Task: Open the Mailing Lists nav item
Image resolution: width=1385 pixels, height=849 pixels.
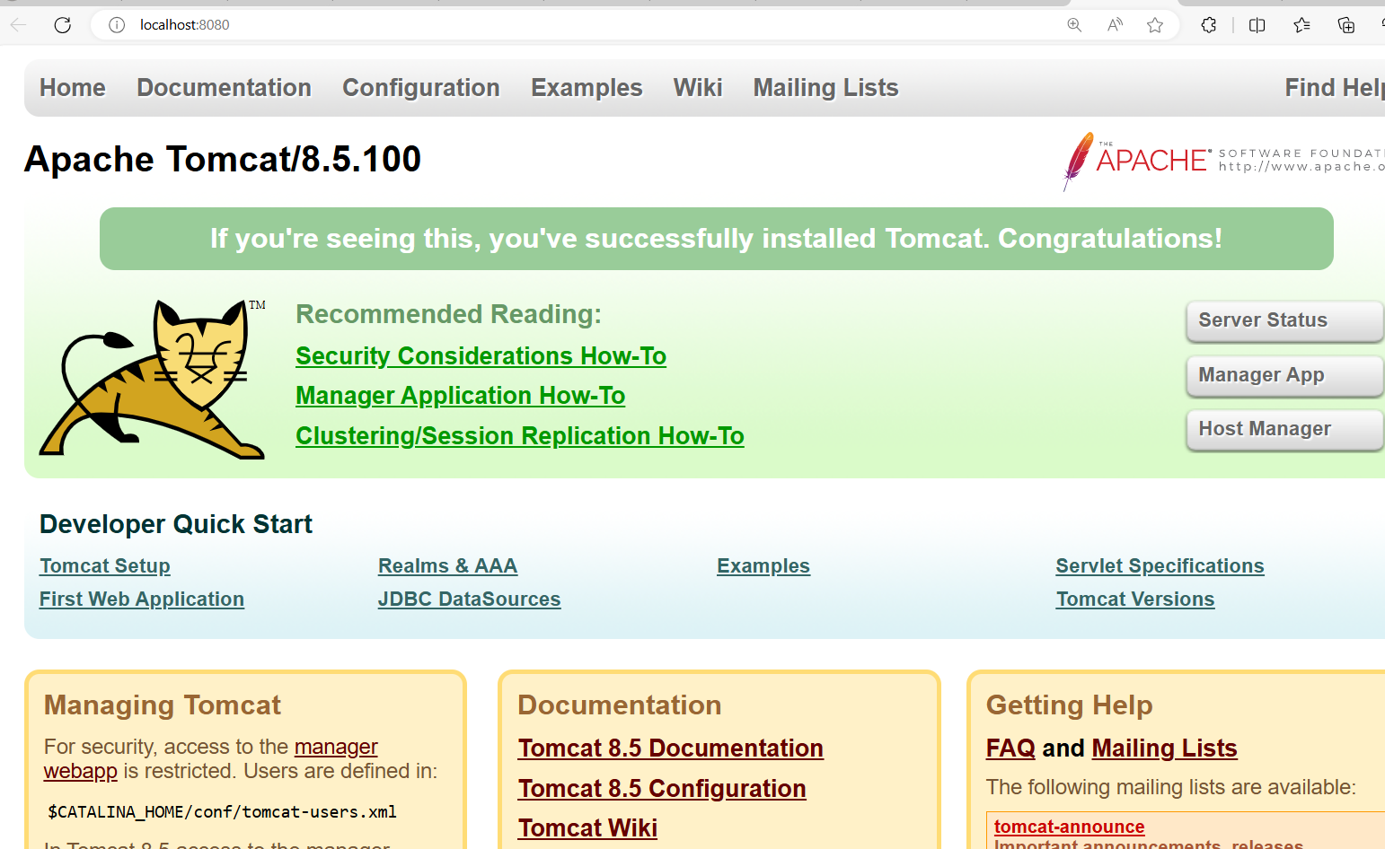Action: 825,88
